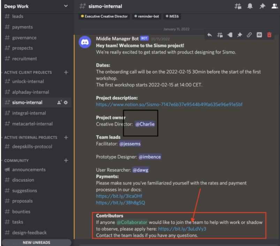This screenshot has height=246, width=280.
Task: Copy message link from hover toolbar
Action: [249, 34]
